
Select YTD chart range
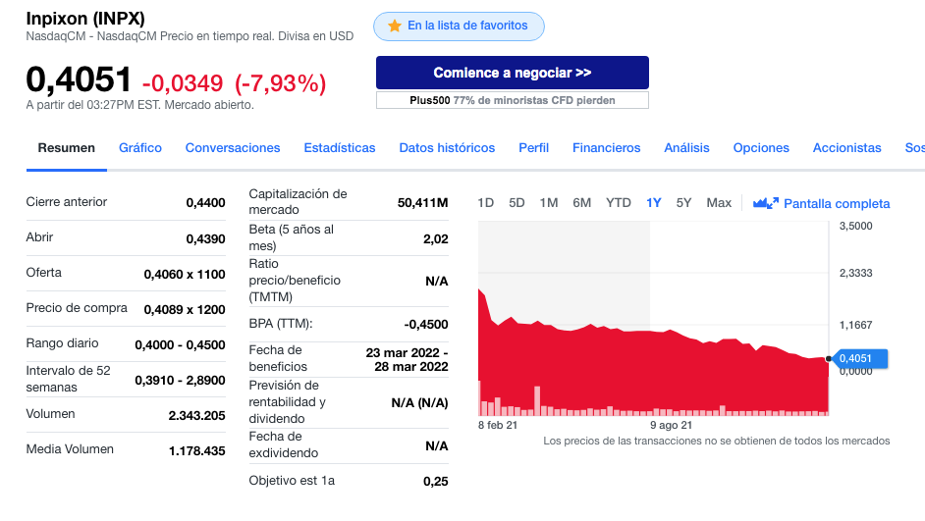pos(619,203)
